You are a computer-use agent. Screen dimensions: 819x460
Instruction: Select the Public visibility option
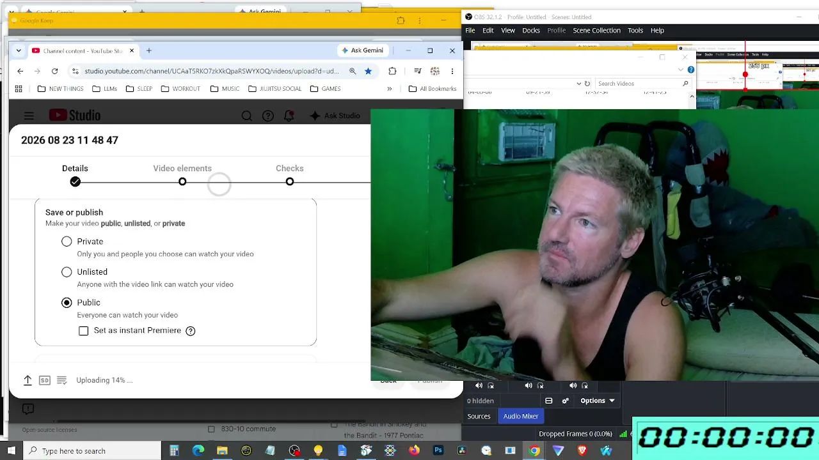pos(67,303)
